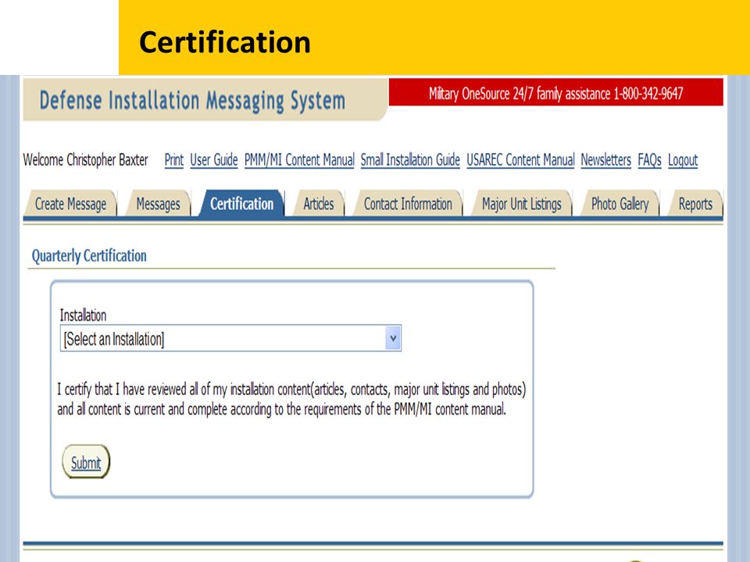Click the Quarterly Certification heading

[89, 256]
